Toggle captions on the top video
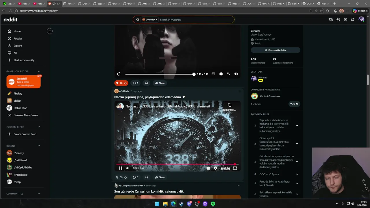The height and width of the screenshot is (208, 370). [x=213, y=74]
